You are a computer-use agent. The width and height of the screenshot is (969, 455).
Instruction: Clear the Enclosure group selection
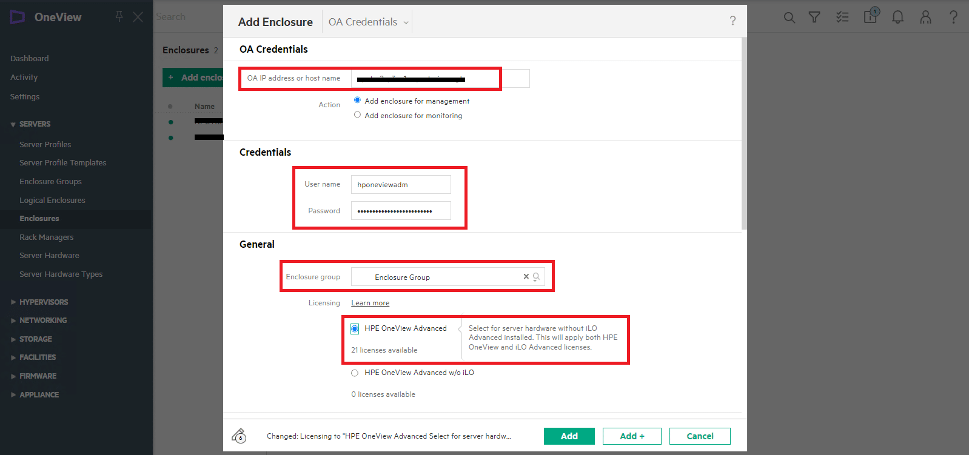pos(526,276)
